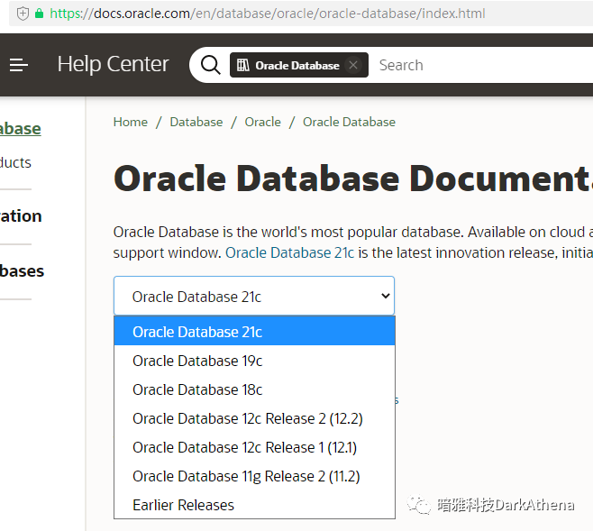Select Oracle Database 19c from list
593x531 pixels.
click(197, 361)
